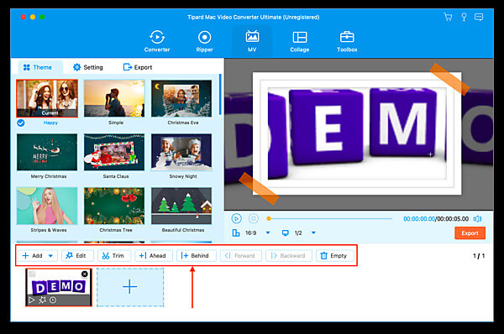The height and width of the screenshot is (334, 504).
Task: Select the Simple theme thumbnail
Action: (114, 98)
